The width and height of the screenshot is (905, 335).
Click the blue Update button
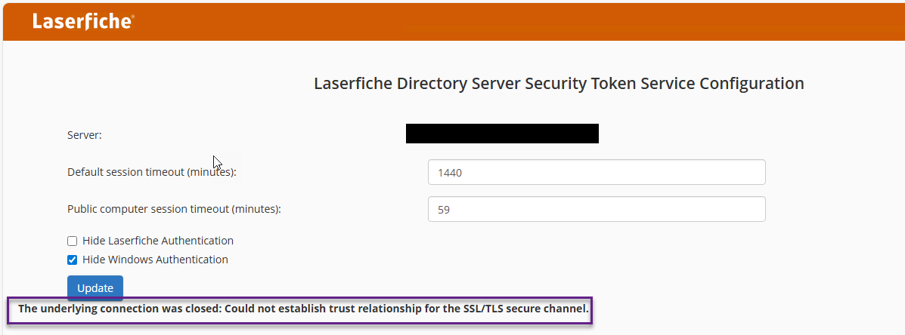95,287
